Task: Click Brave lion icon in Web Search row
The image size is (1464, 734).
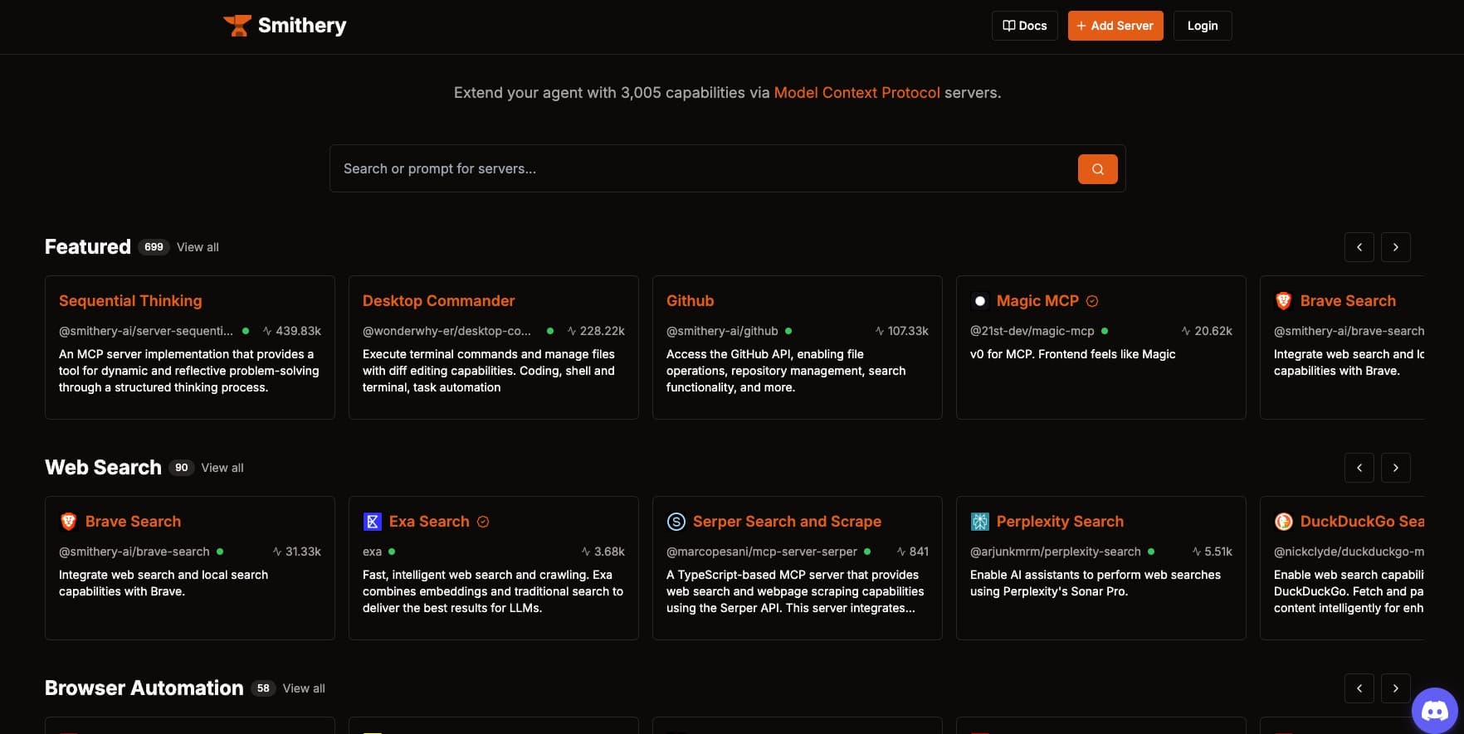Action: click(x=68, y=522)
